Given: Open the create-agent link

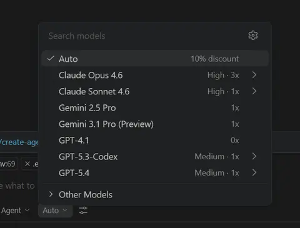Looking at the screenshot, I should click(19, 142).
